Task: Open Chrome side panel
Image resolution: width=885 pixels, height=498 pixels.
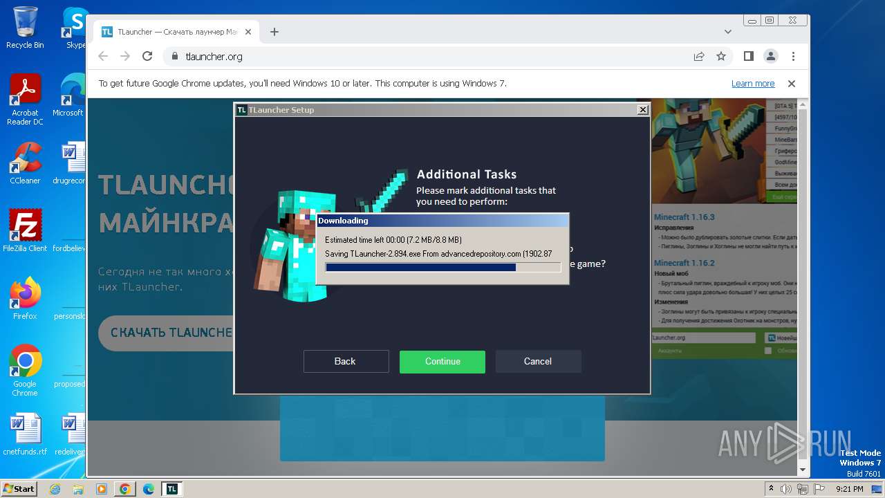Action: [748, 57]
